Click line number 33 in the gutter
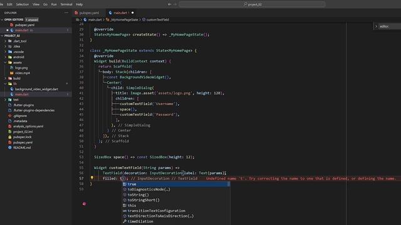Image resolution: width=401 pixels, height=225 pixels. tap(81, 51)
